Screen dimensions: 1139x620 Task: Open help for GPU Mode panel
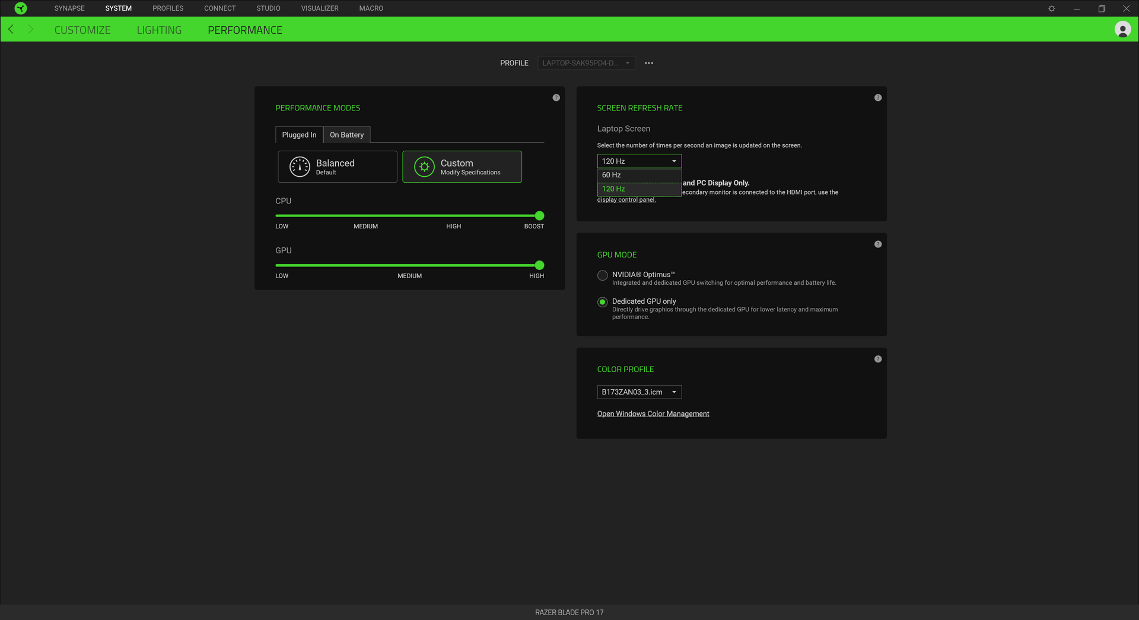(x=878, y=244)
